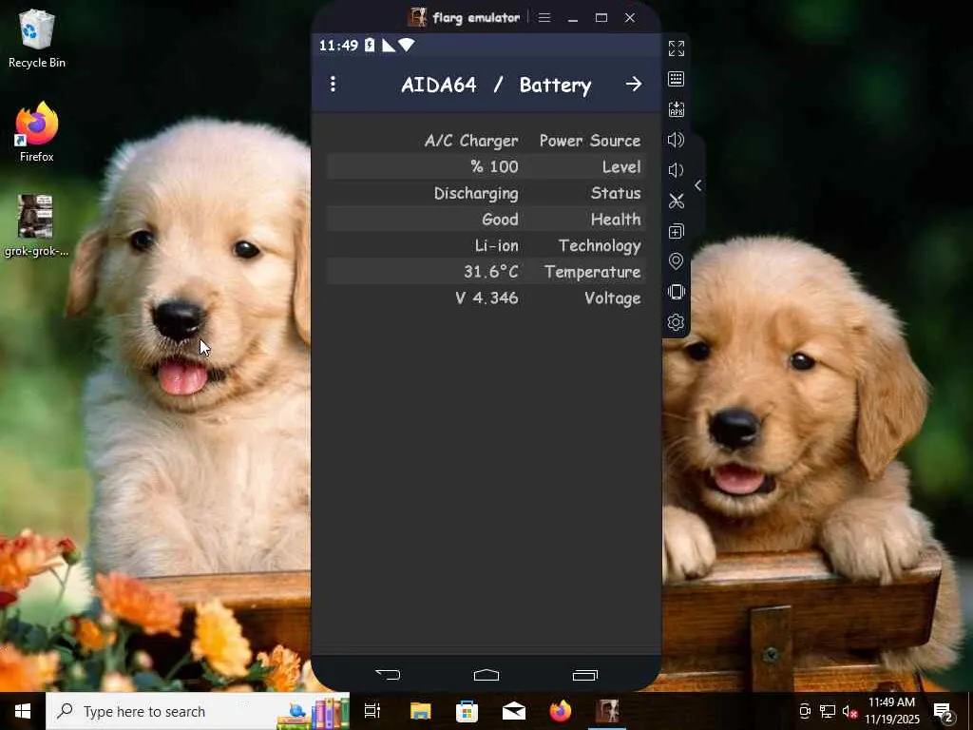
Task: Click the AIDA64 / Battery page title
Action: pyautogui.click(x=496, y=85)
